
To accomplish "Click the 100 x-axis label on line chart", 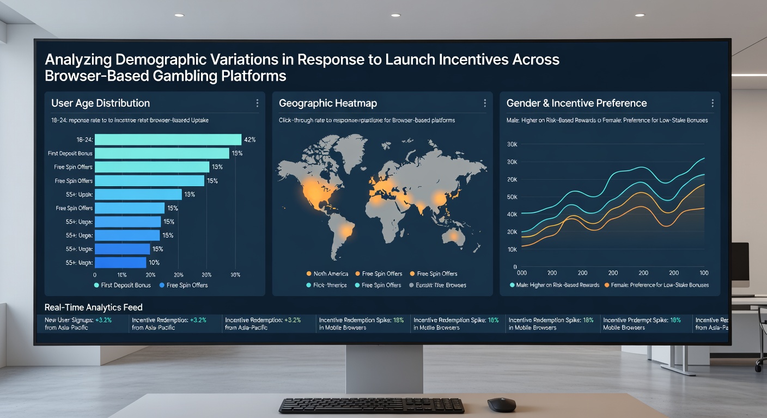I will [x=704, y=273].
